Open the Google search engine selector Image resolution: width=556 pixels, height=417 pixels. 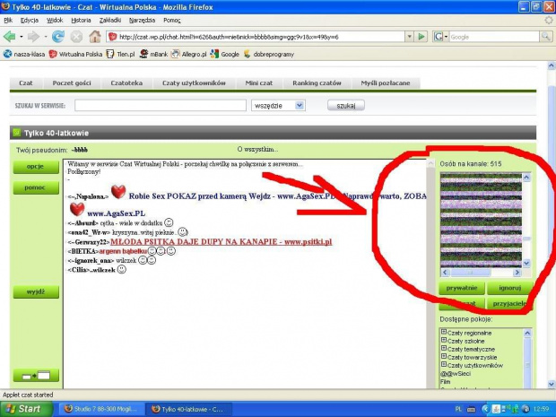coord(440,37)
